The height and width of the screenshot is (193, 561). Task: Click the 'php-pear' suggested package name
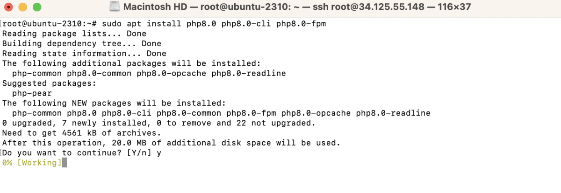point(32,93)
